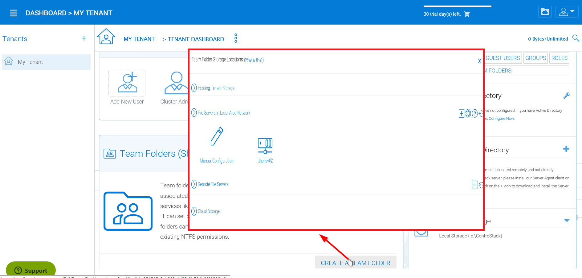Click CREATE A TEAM FOLDER button

click(356, 263)
